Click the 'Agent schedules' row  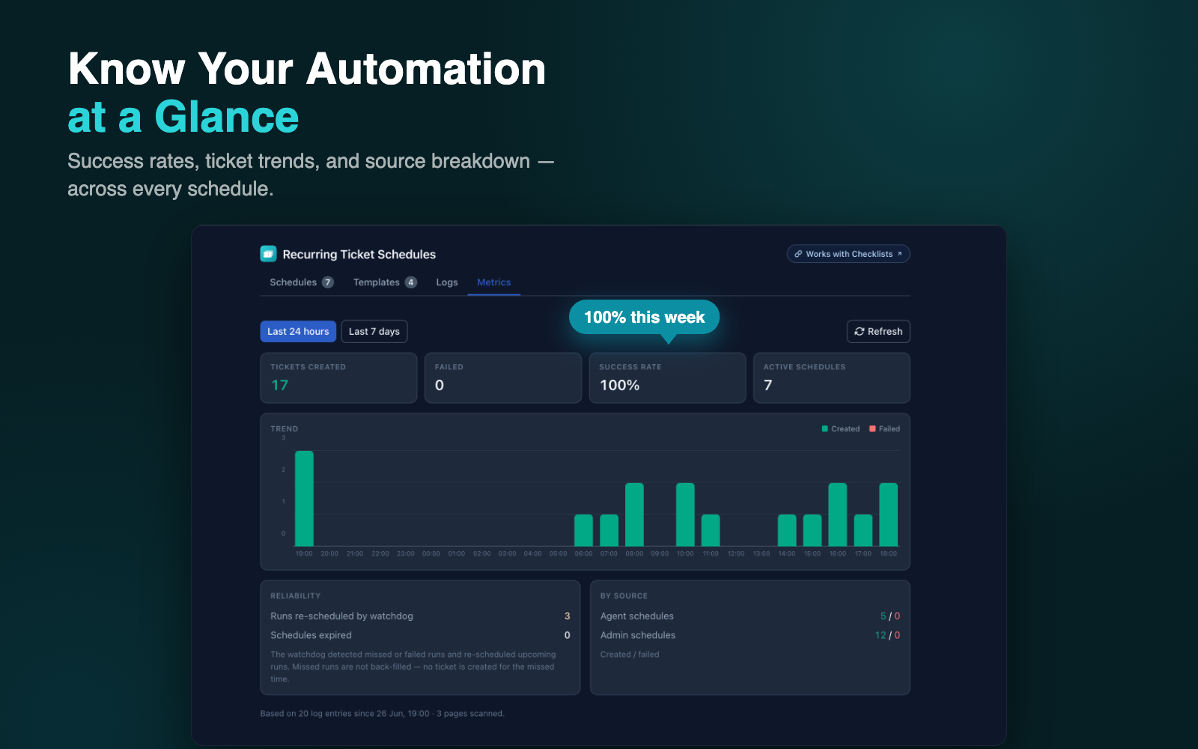[x=750, y=616]
